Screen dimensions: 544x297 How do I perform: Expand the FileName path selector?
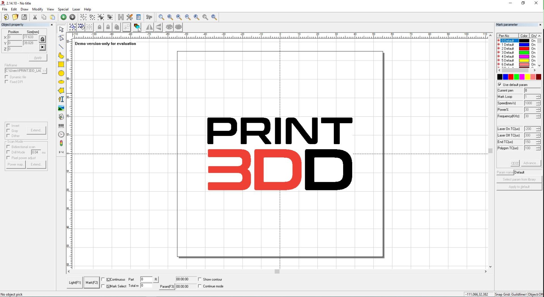click(44, 71)
